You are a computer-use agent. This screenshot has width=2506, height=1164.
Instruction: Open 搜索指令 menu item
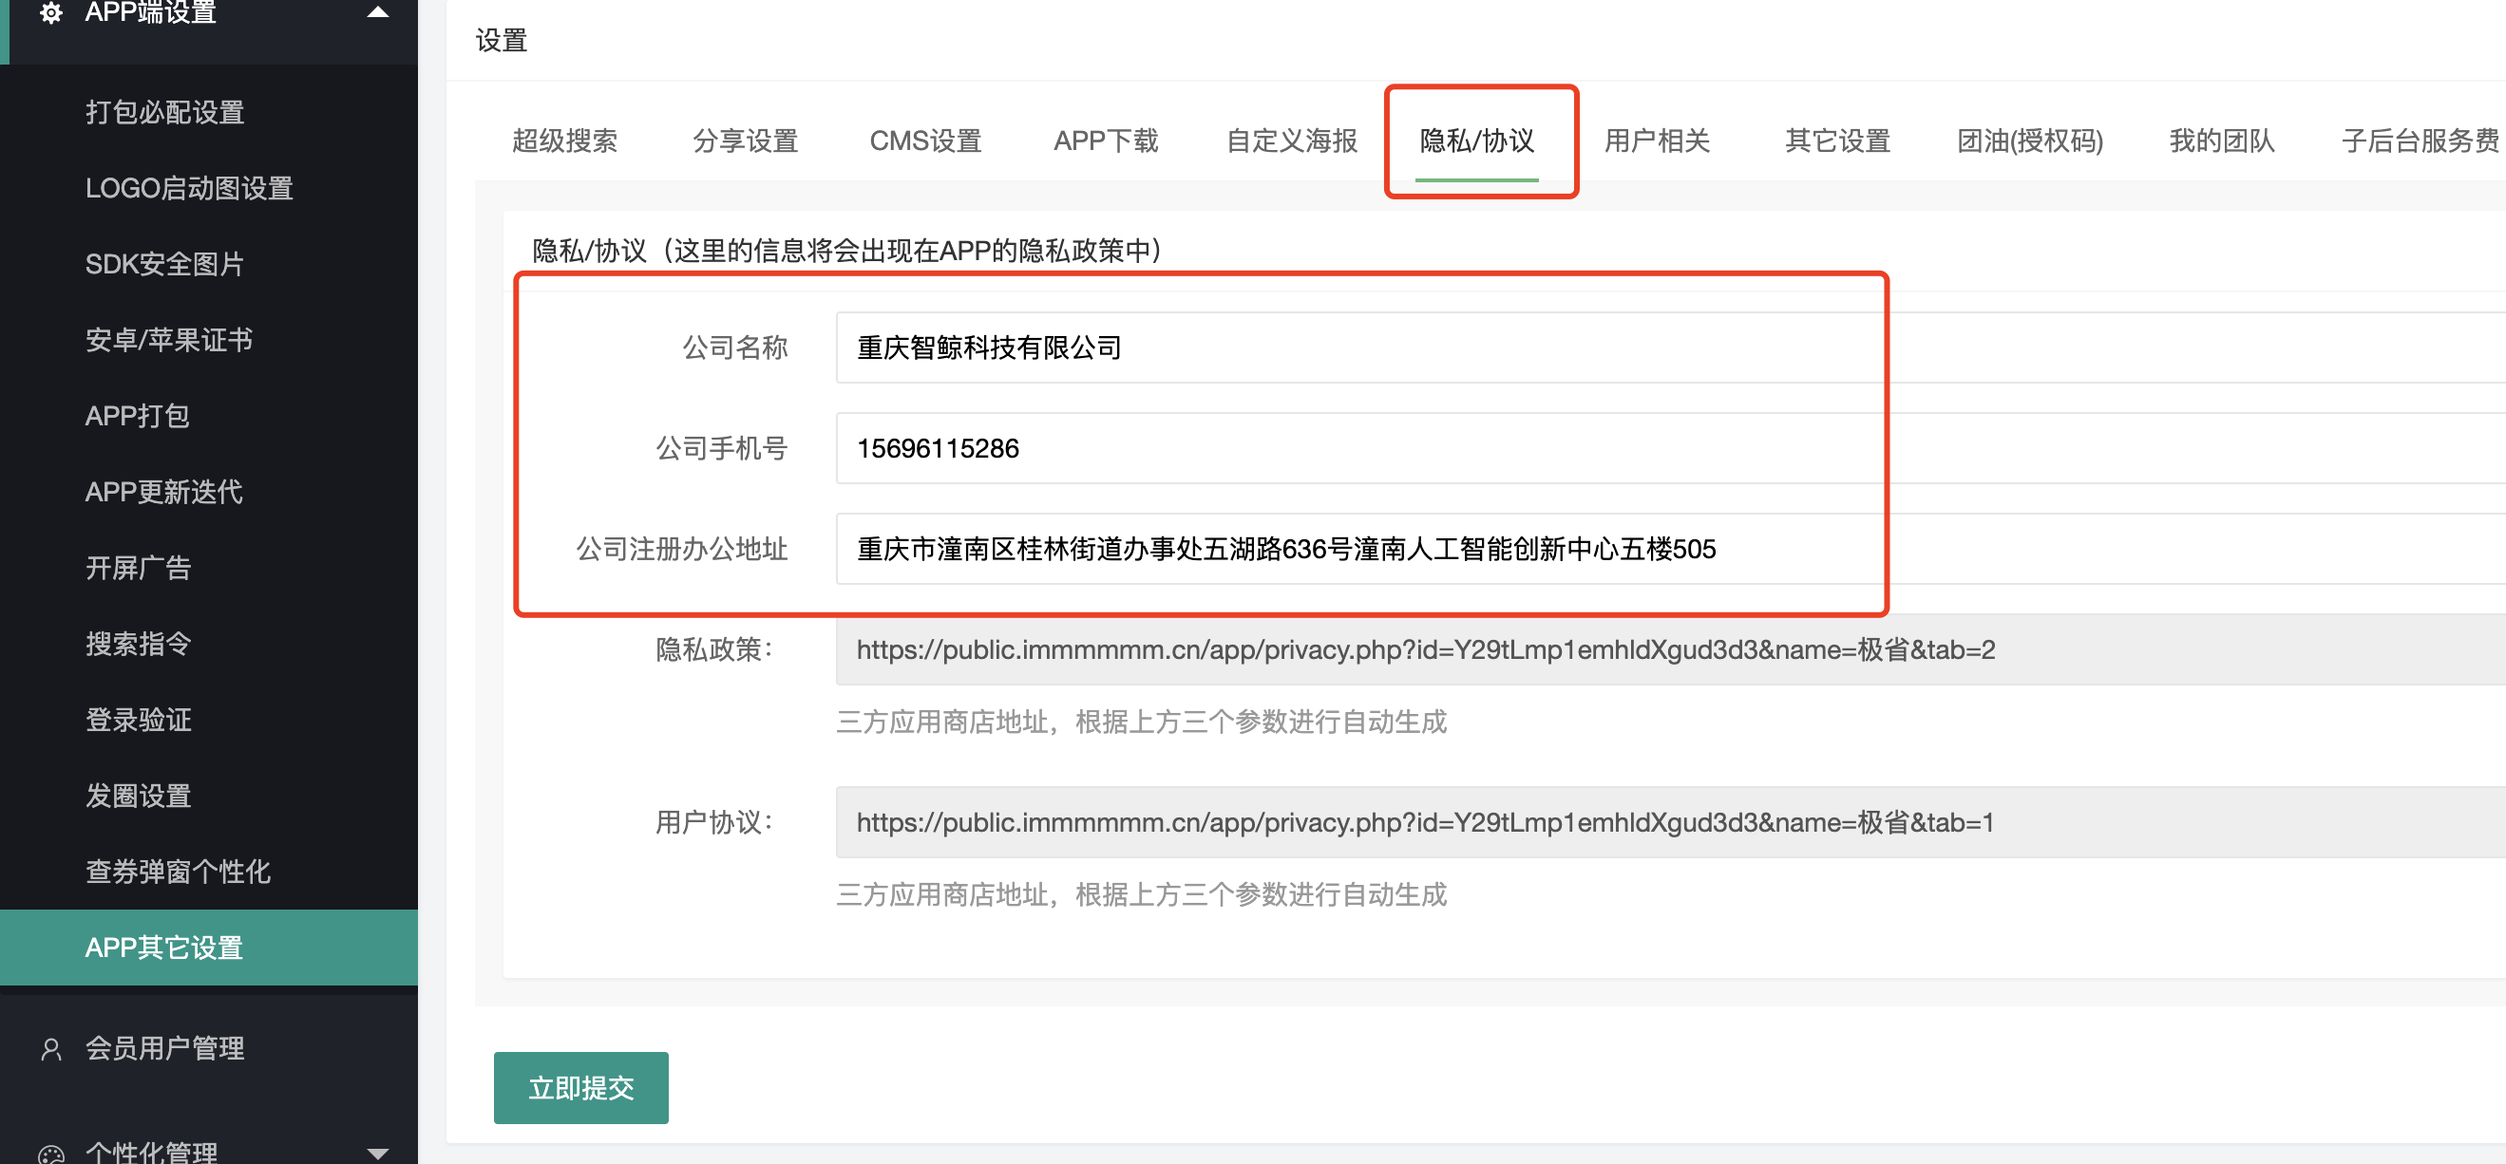coord(138,644)
